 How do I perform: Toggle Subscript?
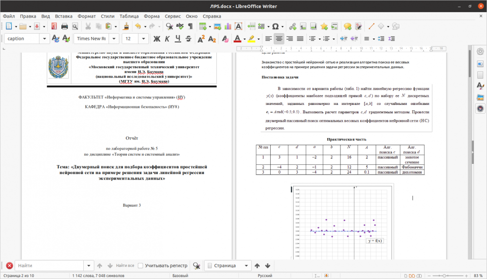point(212,39)
